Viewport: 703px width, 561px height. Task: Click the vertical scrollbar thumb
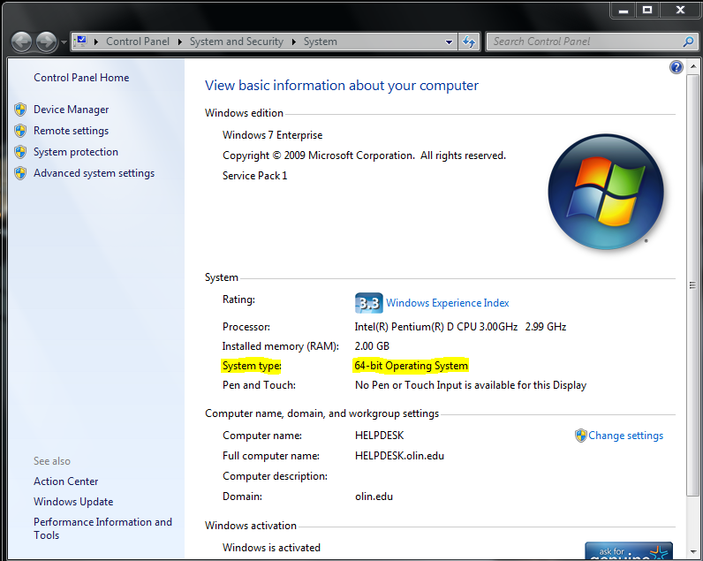pos(693,284)
